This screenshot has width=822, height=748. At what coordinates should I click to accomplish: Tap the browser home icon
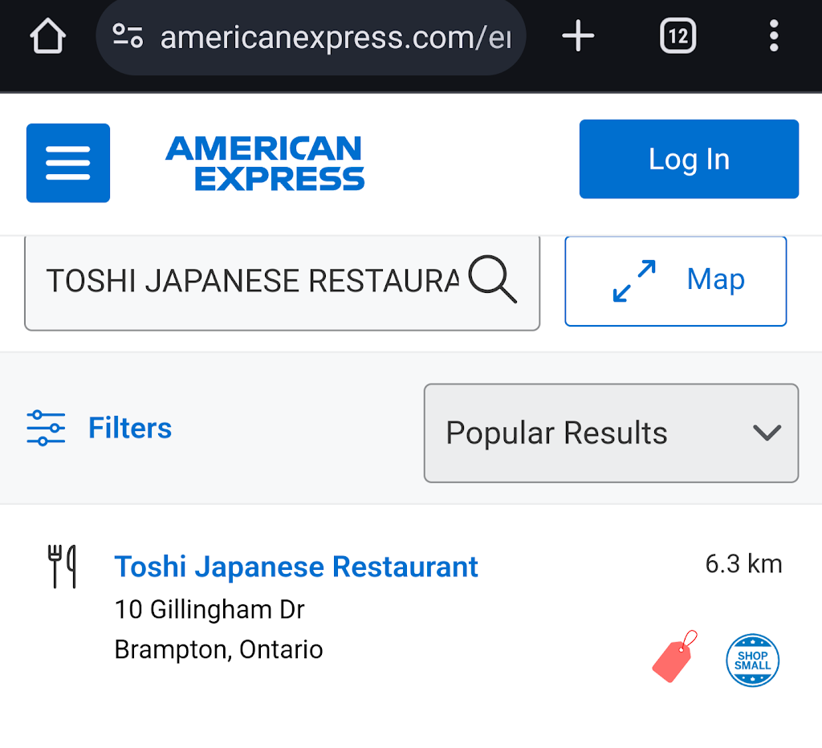click(x=47, y=36)
